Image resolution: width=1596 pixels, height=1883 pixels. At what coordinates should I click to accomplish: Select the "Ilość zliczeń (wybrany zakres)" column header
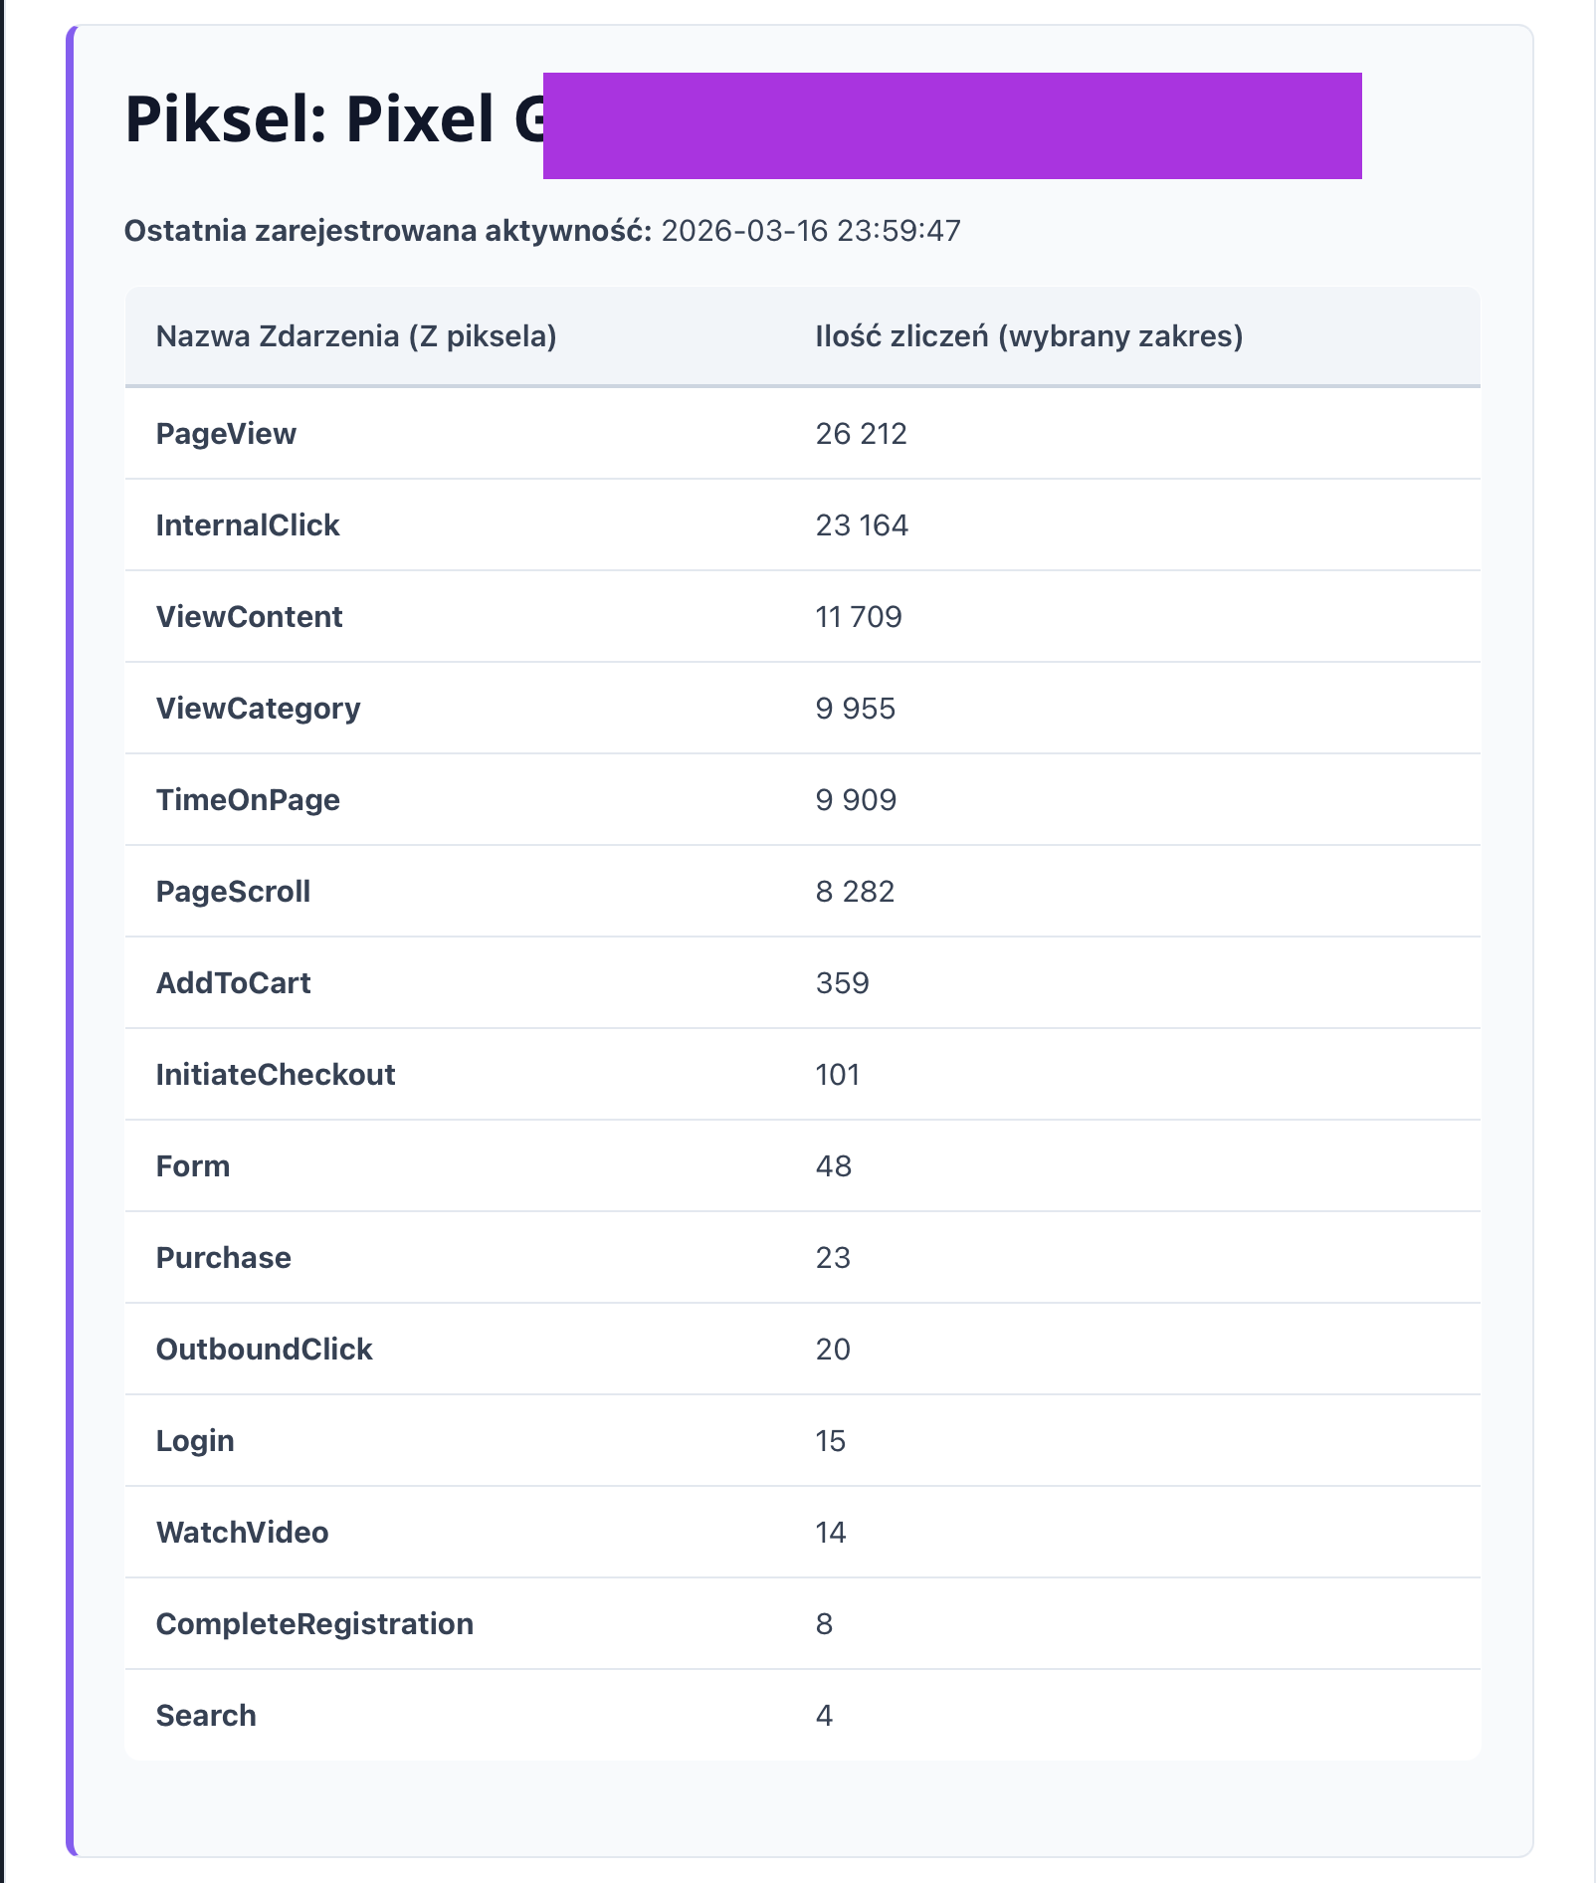(1028, 336)
